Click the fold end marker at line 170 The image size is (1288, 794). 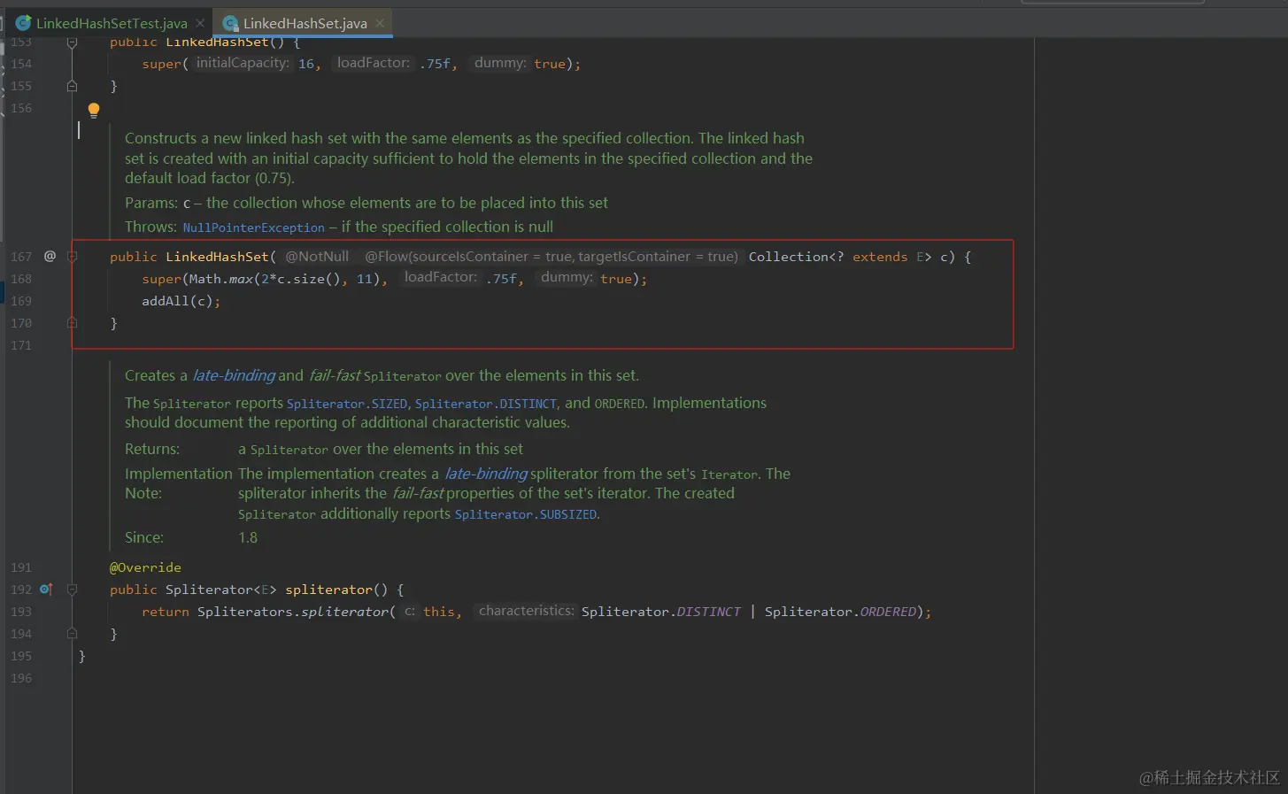[x=73, y=323]
